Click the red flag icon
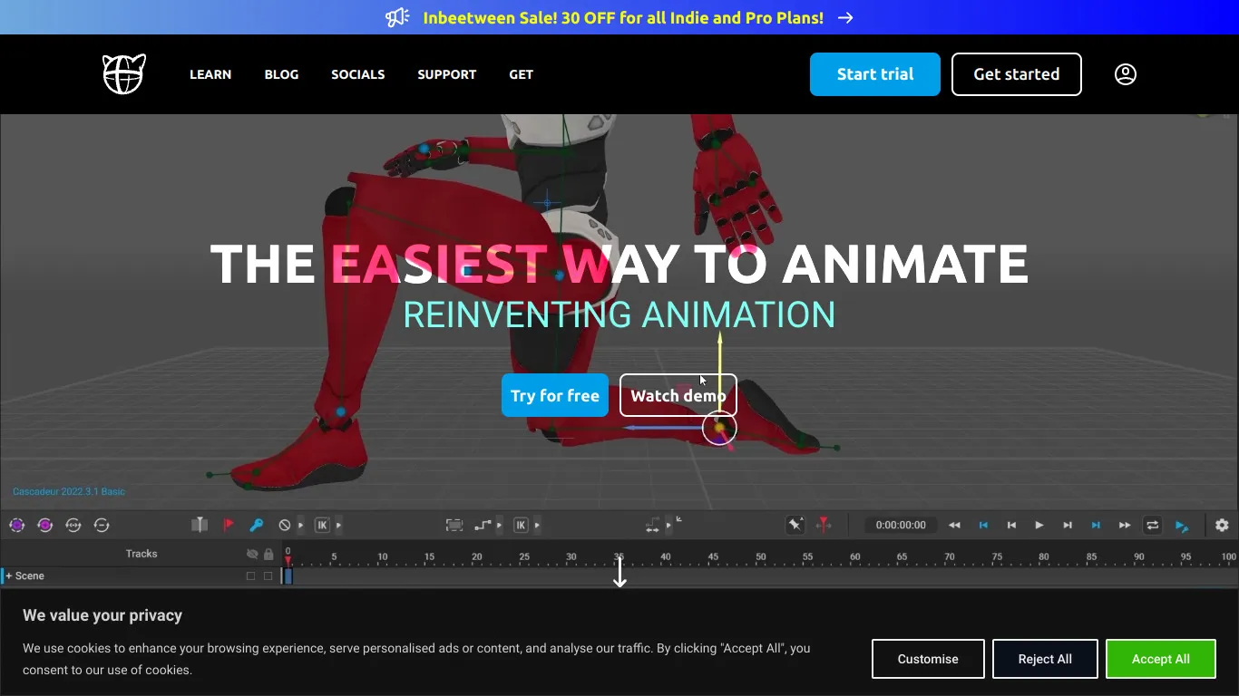This screenshot has height=696, width=1239. click(x=229, y=525)
